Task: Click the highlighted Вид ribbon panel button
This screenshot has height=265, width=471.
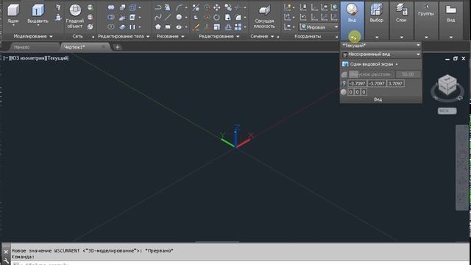Action: (x=352, y=21)
